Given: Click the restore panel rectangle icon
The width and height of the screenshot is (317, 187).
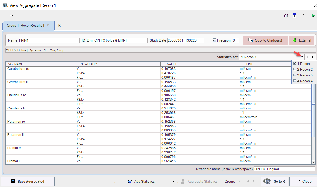Looking at the screenshot, I should (x=11, y=15).
